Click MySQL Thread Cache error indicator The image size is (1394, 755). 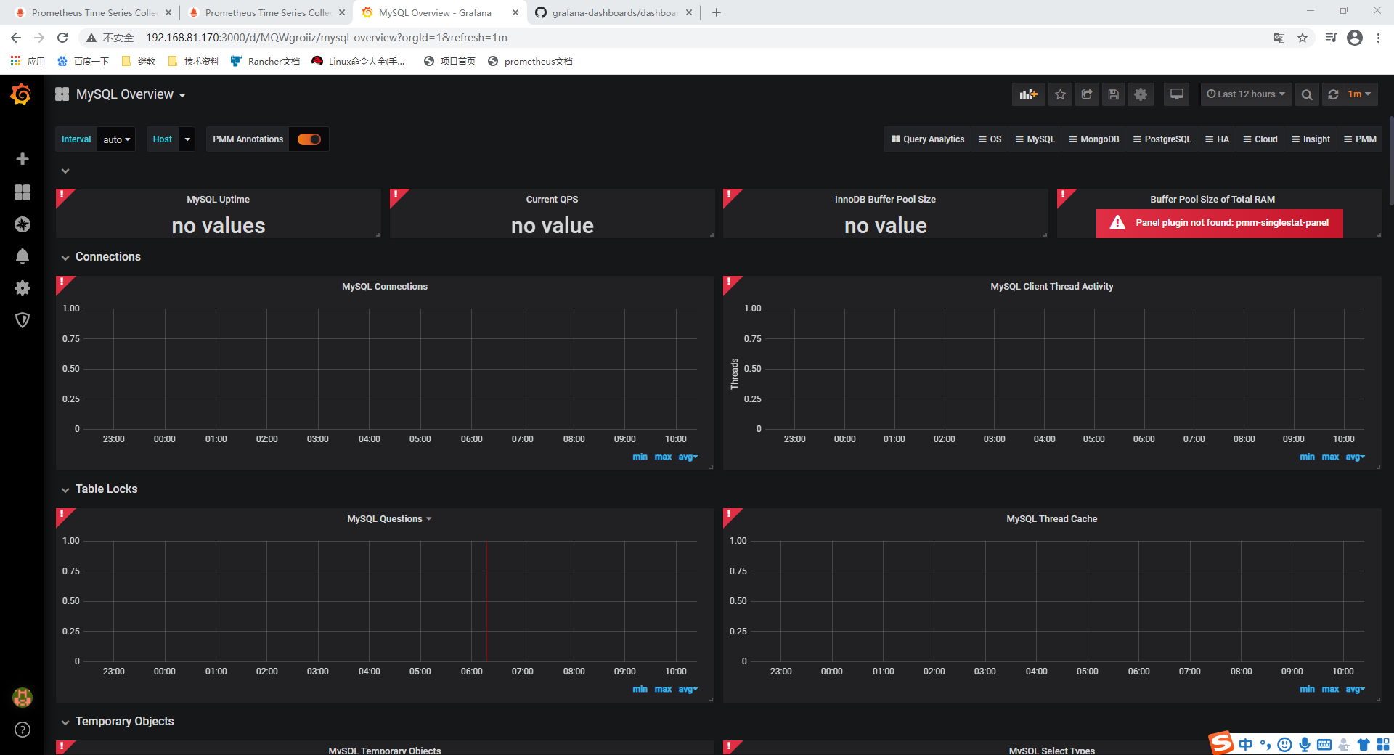click(730, 515)
